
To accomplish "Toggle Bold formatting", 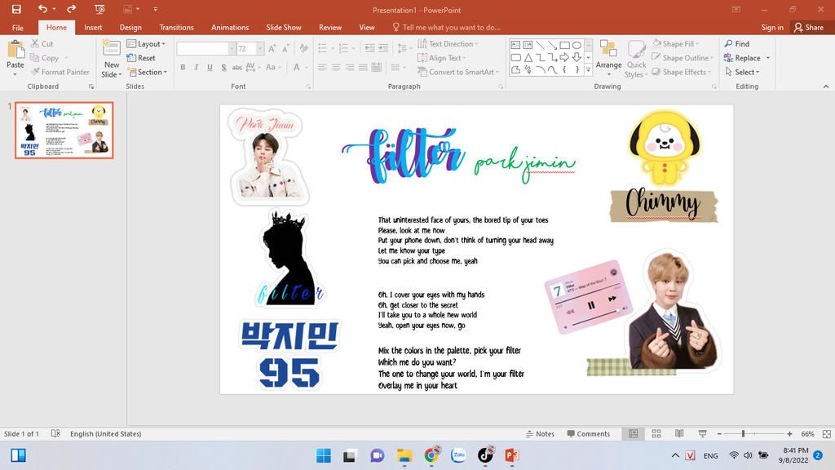I will pos(183,67).
